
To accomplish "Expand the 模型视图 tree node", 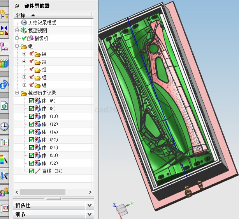I will click(x=17, y=30).
